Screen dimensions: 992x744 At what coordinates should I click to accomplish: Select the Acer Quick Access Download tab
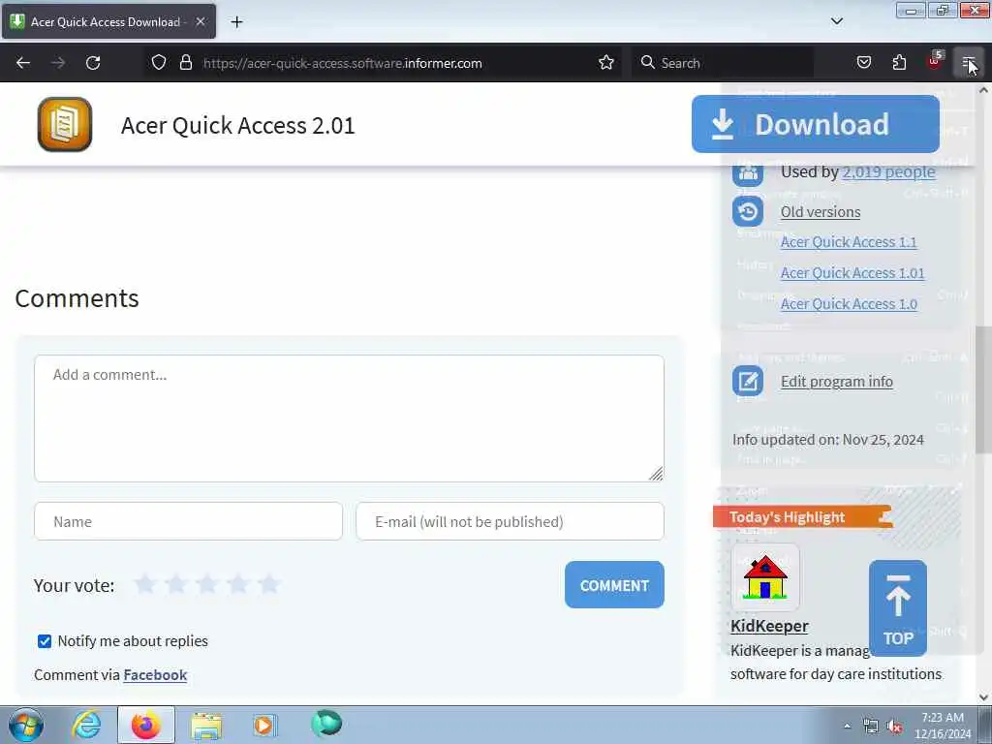click(x=108, y=21)
